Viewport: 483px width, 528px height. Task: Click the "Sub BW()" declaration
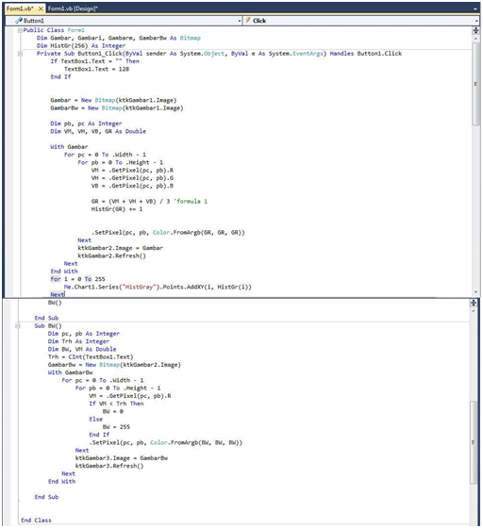point(48,326)
